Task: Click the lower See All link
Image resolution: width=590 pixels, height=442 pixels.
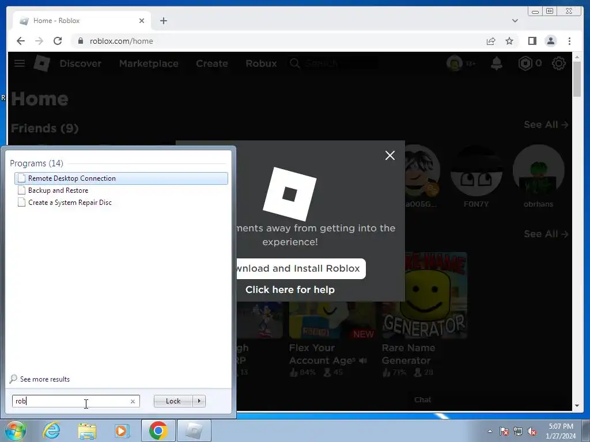Action: [546, 234]
